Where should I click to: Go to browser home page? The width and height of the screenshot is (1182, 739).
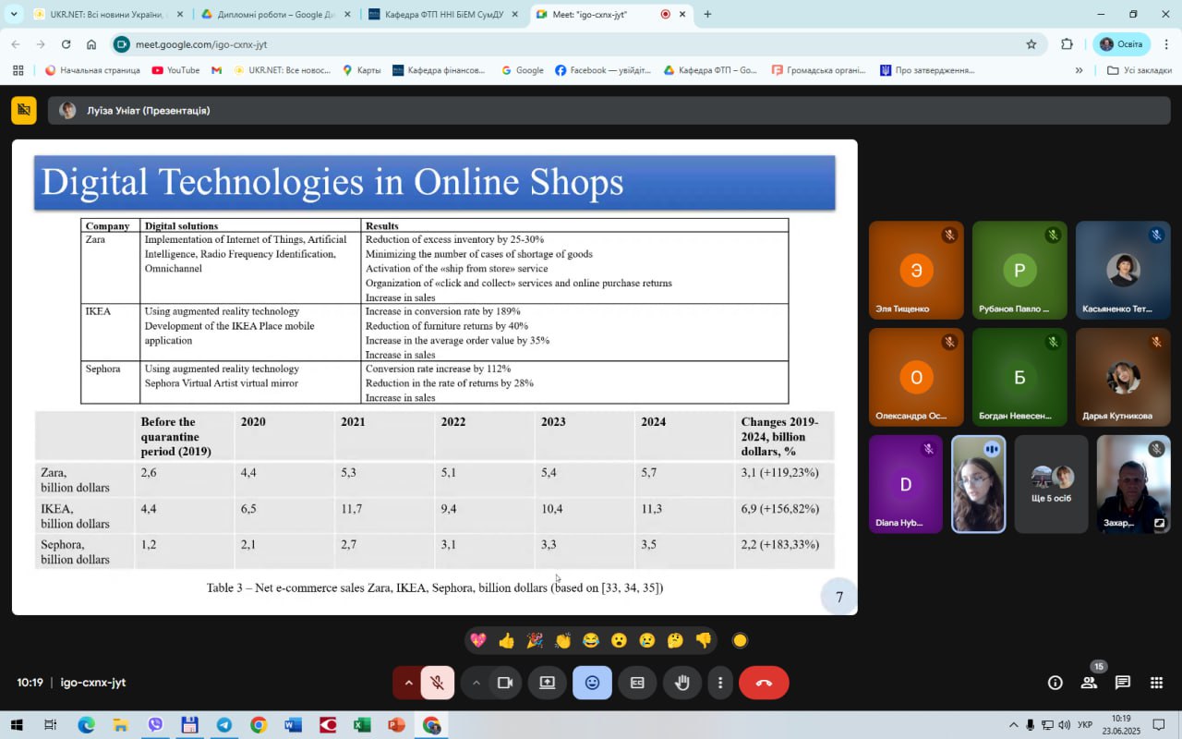click(91, 44)
